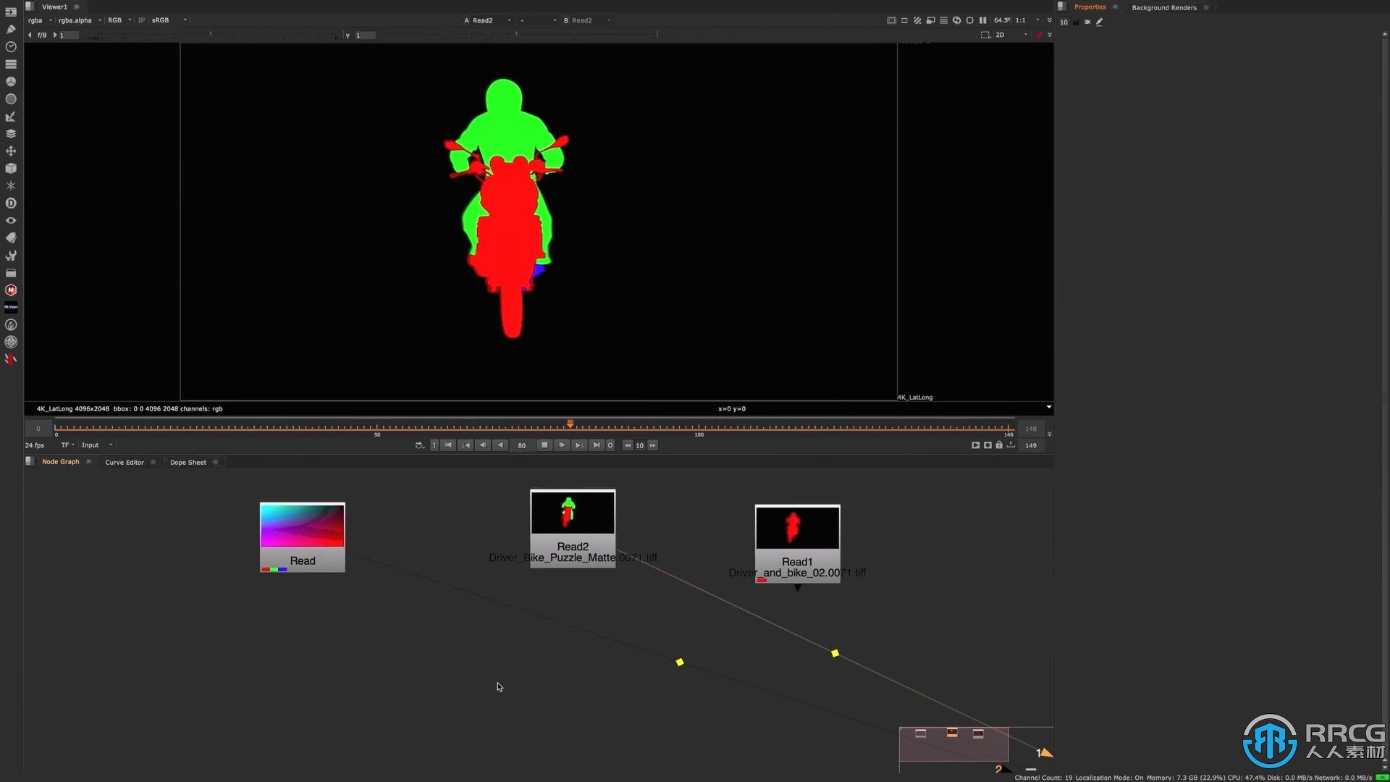The width and height of the screenshot is (1390, 782).
Task: Toggle the rgba channel display icon
Action: click(x=35, y=20)
